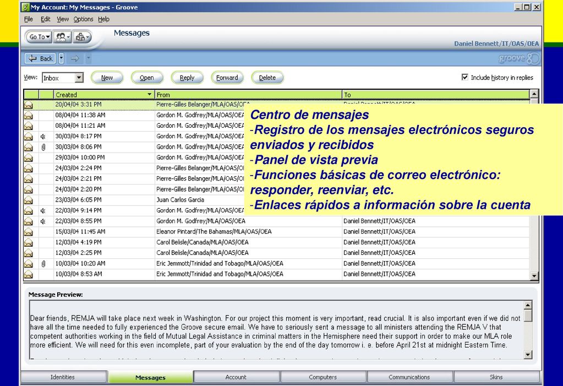Click the Delete button
This screenshot has height=386, width=563.
point(267,78)
